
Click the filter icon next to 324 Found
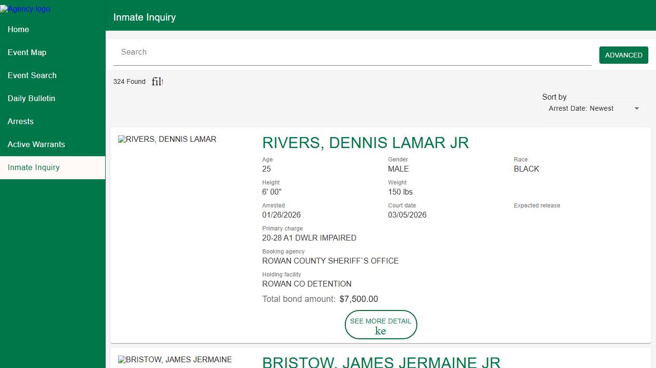[x=157, y=81]
